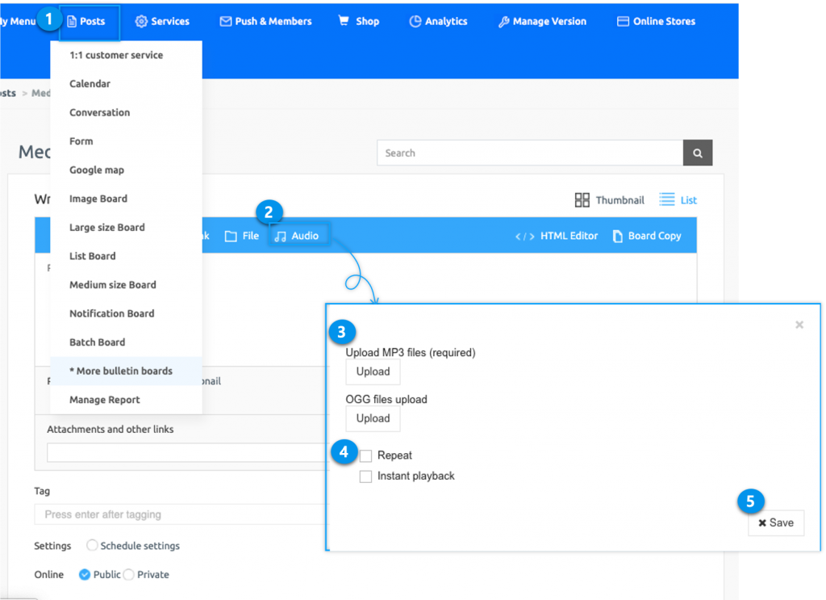Select Calendar from the Posts menu
Screen dimensions: 826x600
click(89, 83)
